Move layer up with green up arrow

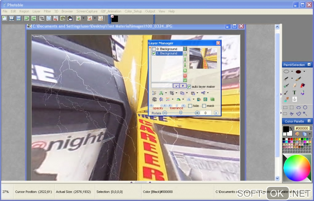click(185, 59)
